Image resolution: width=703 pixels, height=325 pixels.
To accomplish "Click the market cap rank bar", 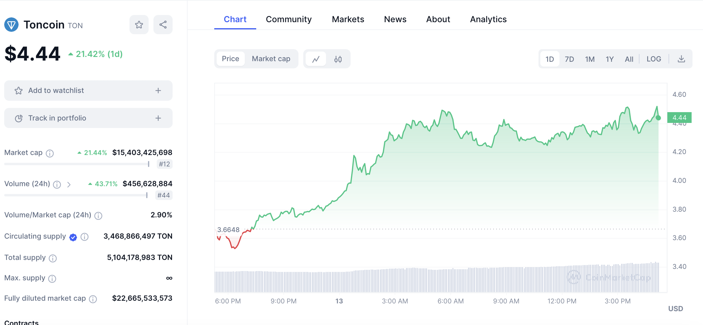I will [x=77, y=164].
